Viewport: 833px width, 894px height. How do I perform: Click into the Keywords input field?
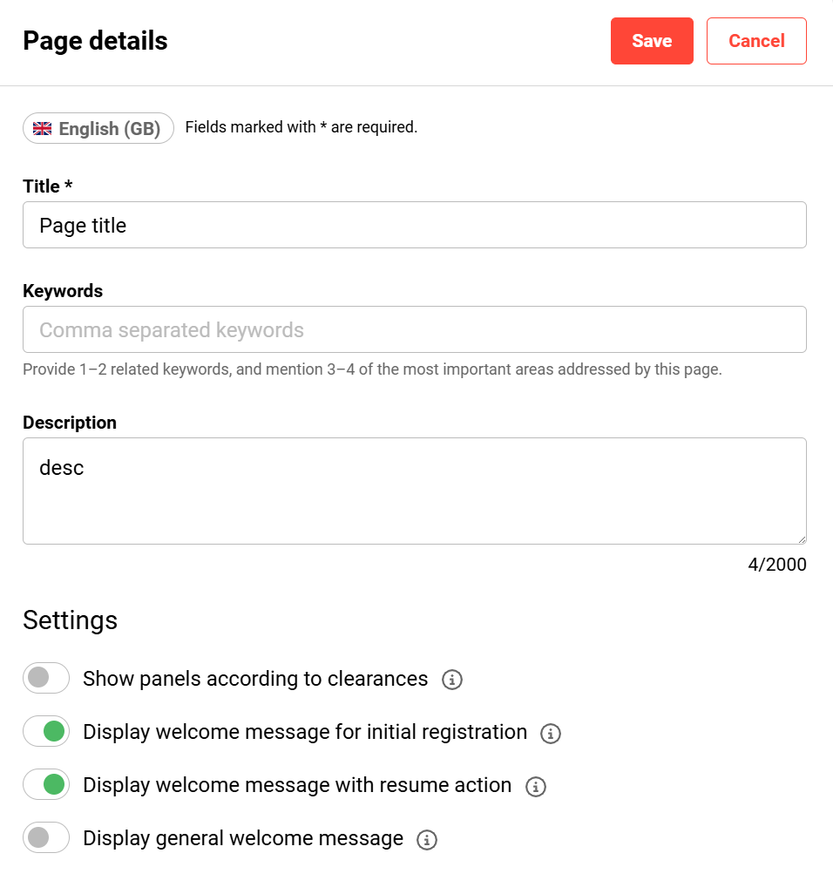414,330
